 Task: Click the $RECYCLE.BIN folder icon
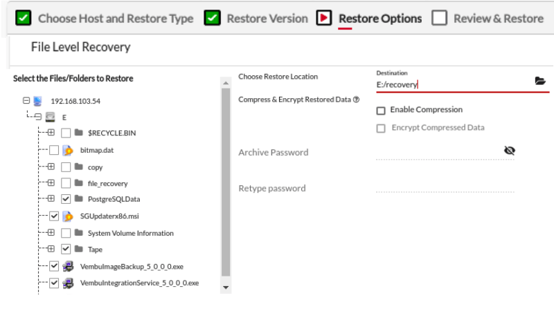pos(80,133)
